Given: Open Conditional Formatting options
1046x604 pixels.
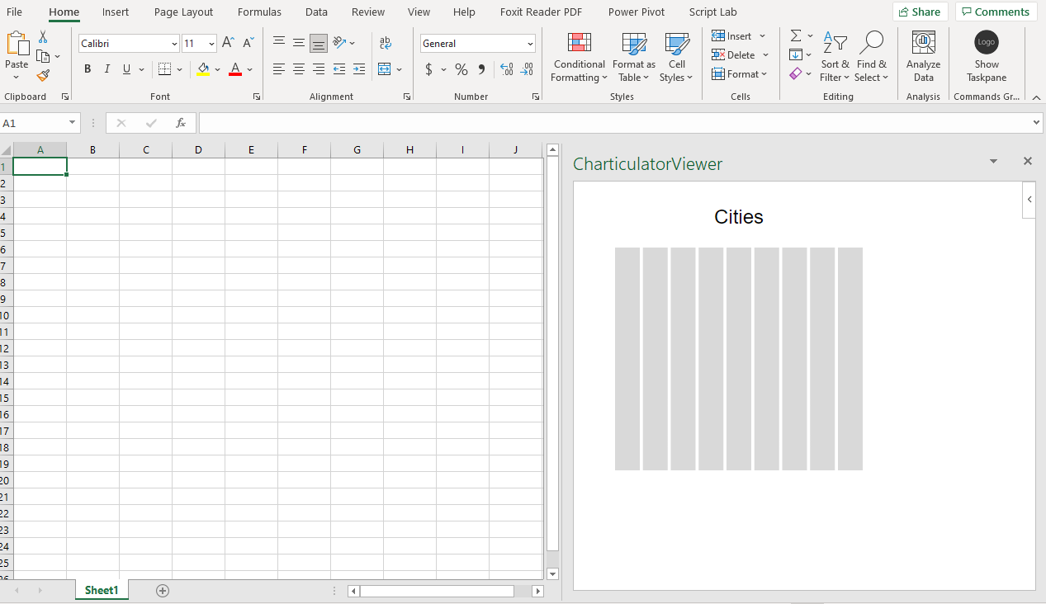Looking at the screenshot, I should [579, 57].
